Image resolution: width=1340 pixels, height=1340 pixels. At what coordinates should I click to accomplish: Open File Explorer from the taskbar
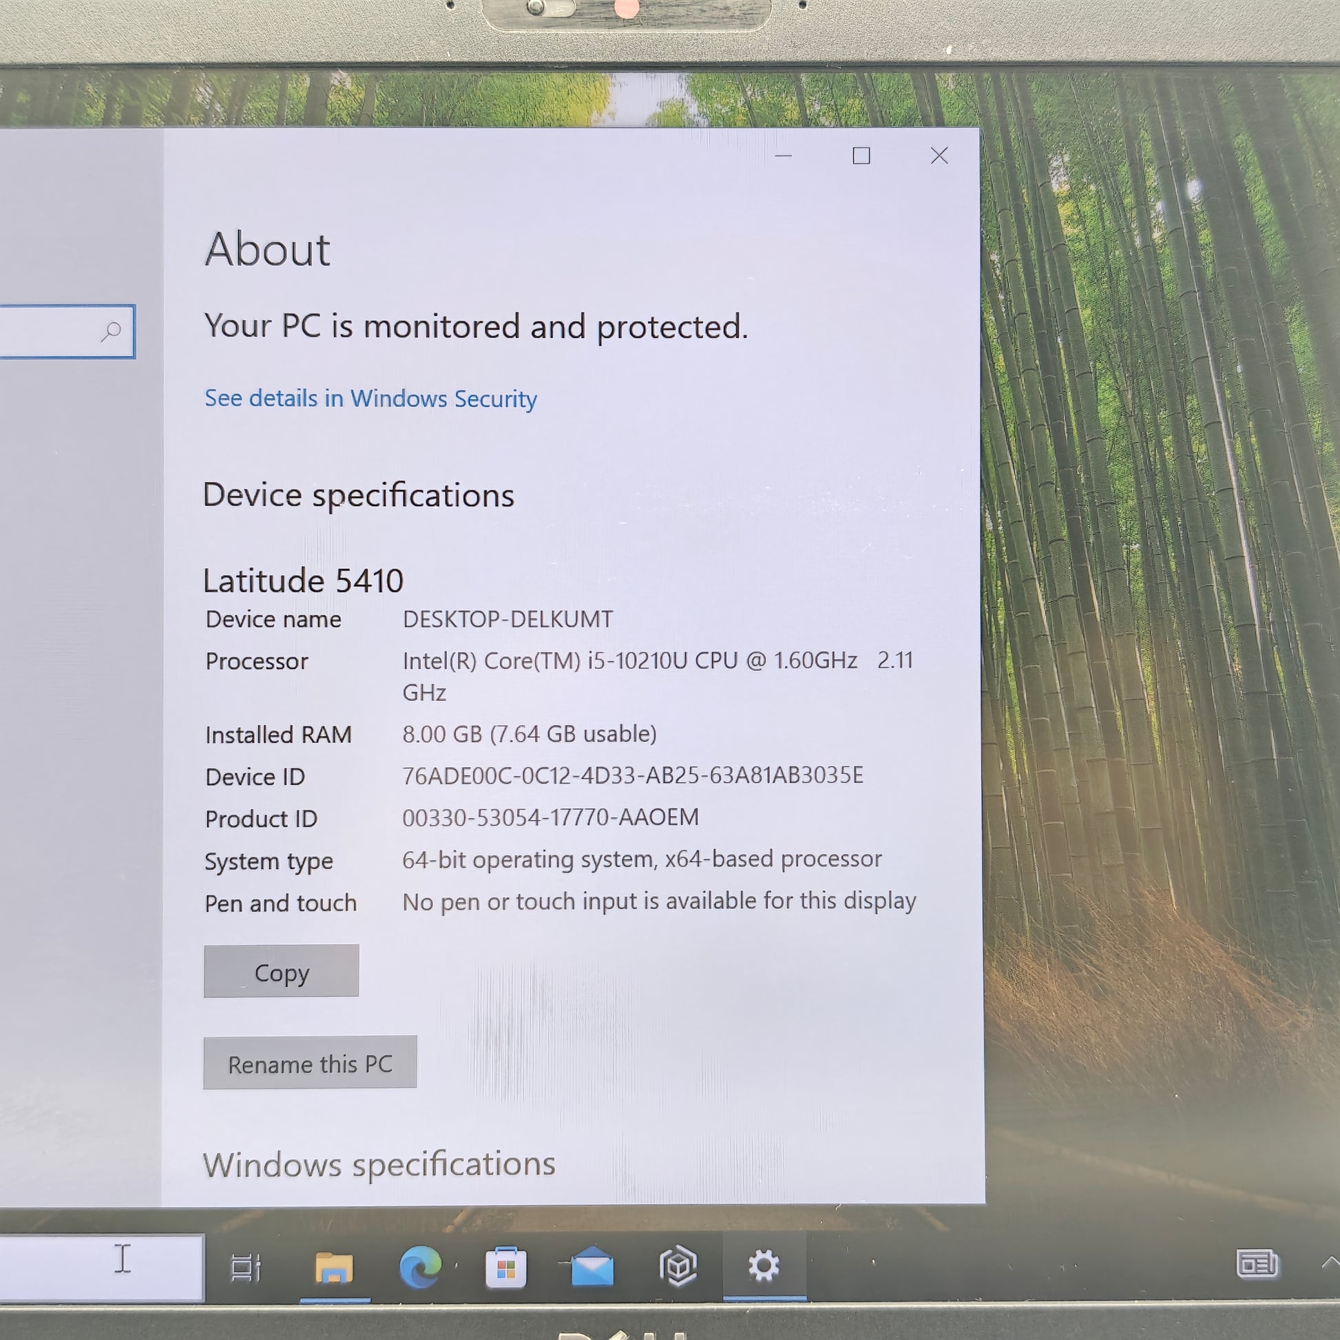pyautogui.click(x=334, y=1267)
